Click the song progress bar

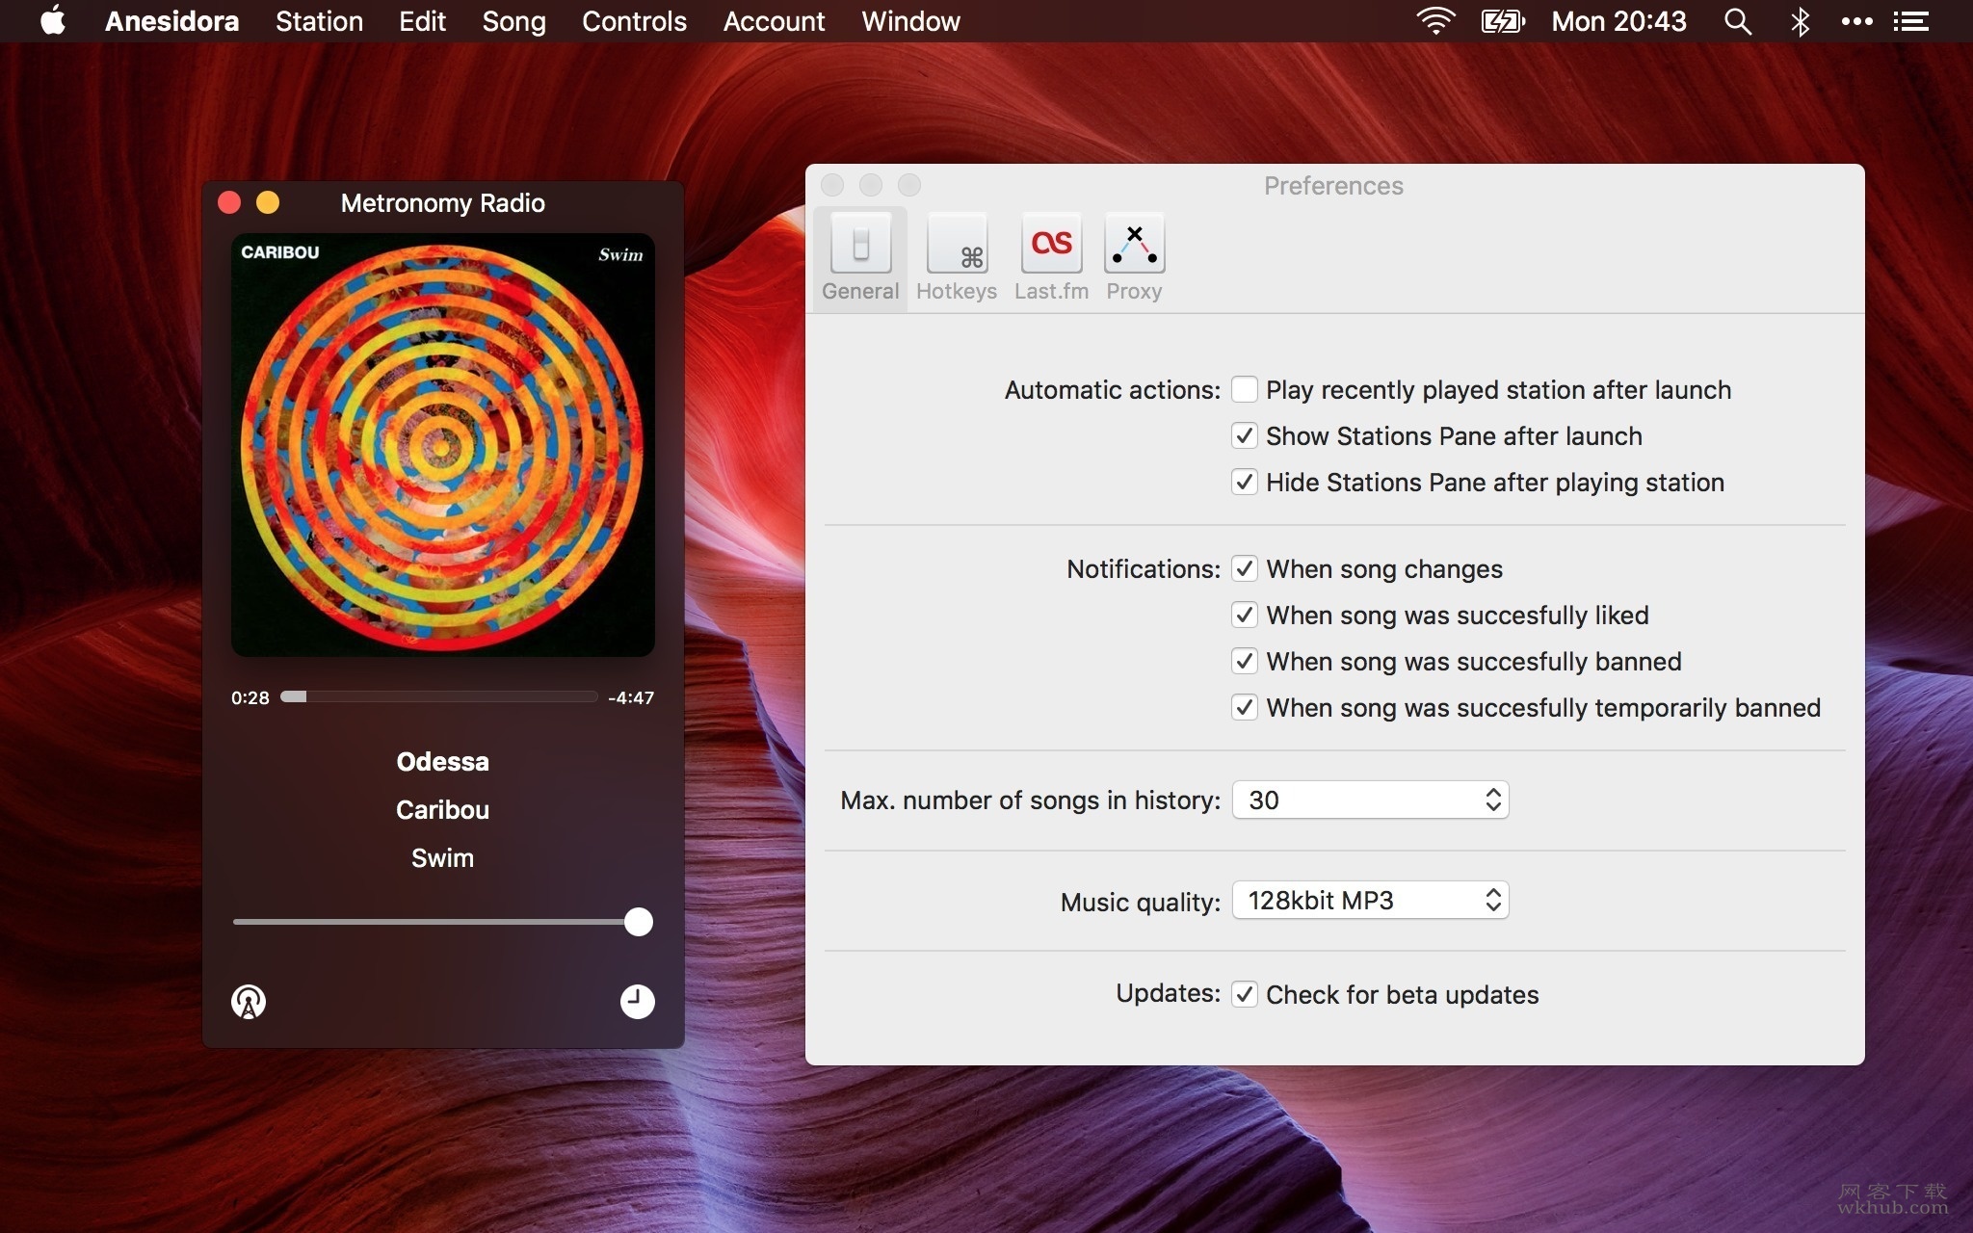439,696
